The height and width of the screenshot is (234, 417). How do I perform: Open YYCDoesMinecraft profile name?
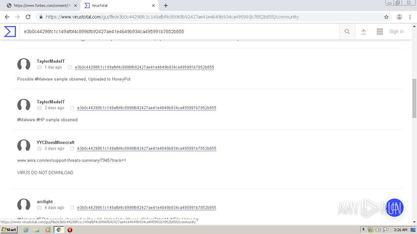point(56,142)
